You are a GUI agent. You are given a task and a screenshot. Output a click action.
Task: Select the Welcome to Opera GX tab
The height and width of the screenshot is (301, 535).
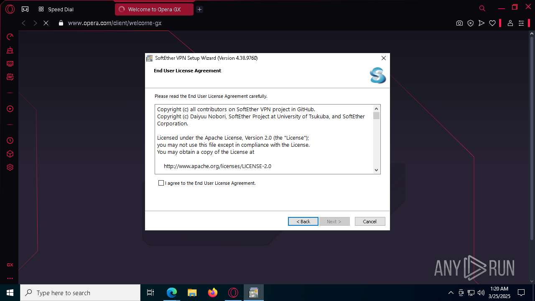tap(154, 9)
